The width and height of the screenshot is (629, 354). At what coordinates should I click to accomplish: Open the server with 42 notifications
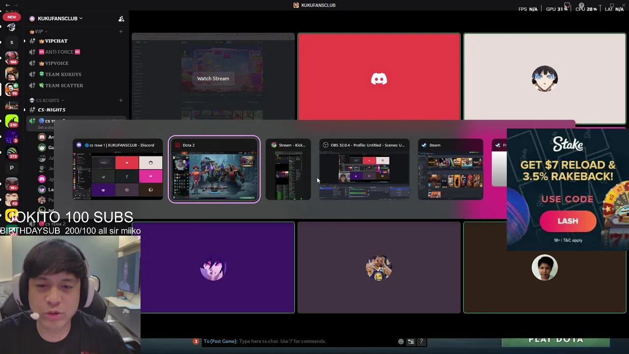[x=12, y=200]
